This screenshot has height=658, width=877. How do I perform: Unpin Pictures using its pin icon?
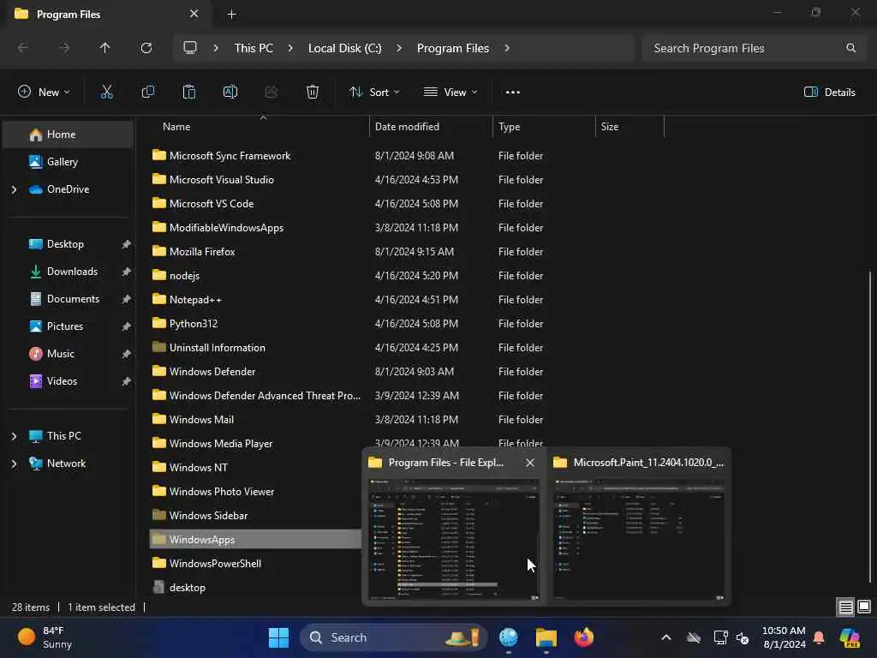pyautogui.click(x=127, y=326)
